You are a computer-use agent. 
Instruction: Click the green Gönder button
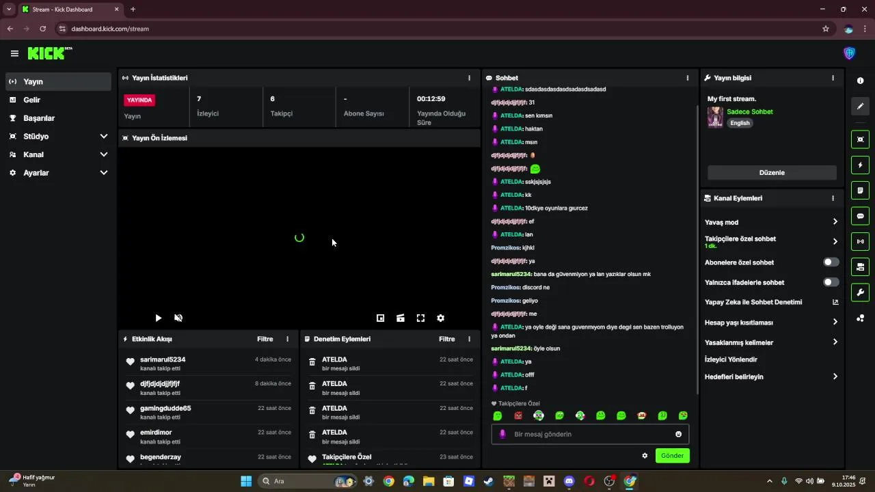point(672,456)
